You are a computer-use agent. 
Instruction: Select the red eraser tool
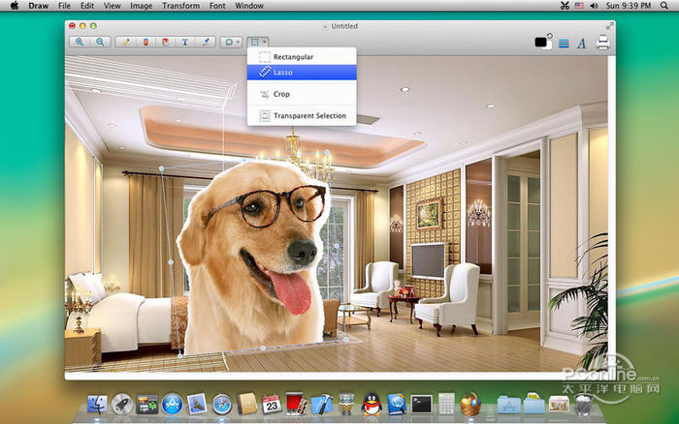(145, 42)
